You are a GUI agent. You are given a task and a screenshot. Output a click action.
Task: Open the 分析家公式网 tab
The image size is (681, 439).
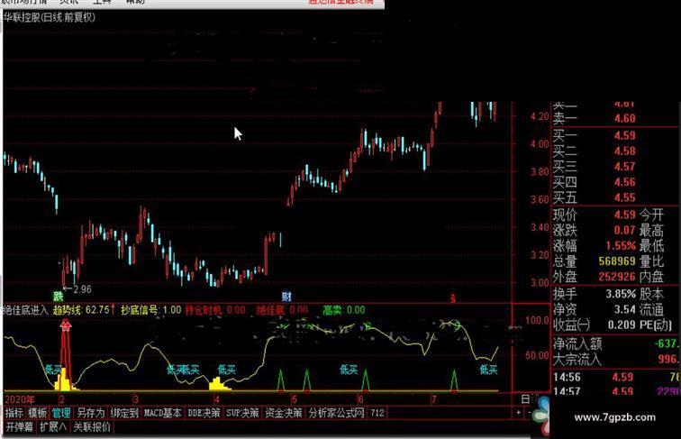336,413
